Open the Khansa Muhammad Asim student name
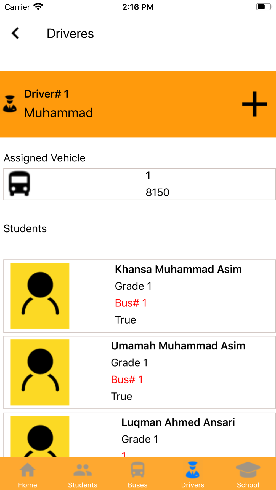This screenshot has height=490, width=276. tap(178, 269)
